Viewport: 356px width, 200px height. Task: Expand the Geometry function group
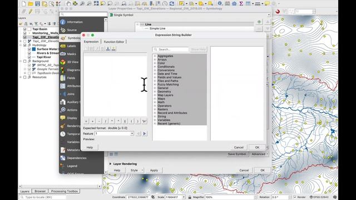click(x=155, y=92)
